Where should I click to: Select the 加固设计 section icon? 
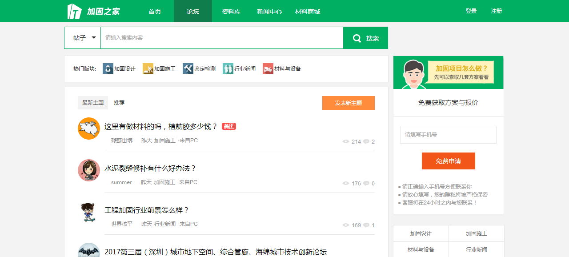[108, 68]
